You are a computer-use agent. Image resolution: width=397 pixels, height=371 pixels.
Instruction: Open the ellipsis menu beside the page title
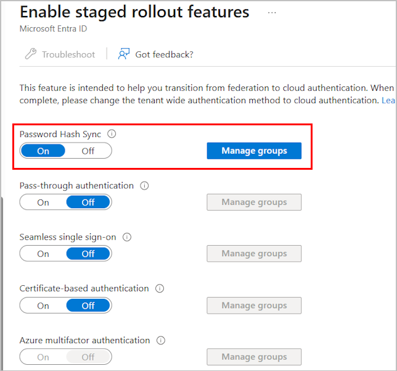272,12
